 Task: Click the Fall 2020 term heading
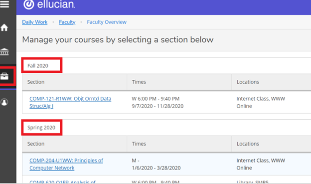(38, 66)
